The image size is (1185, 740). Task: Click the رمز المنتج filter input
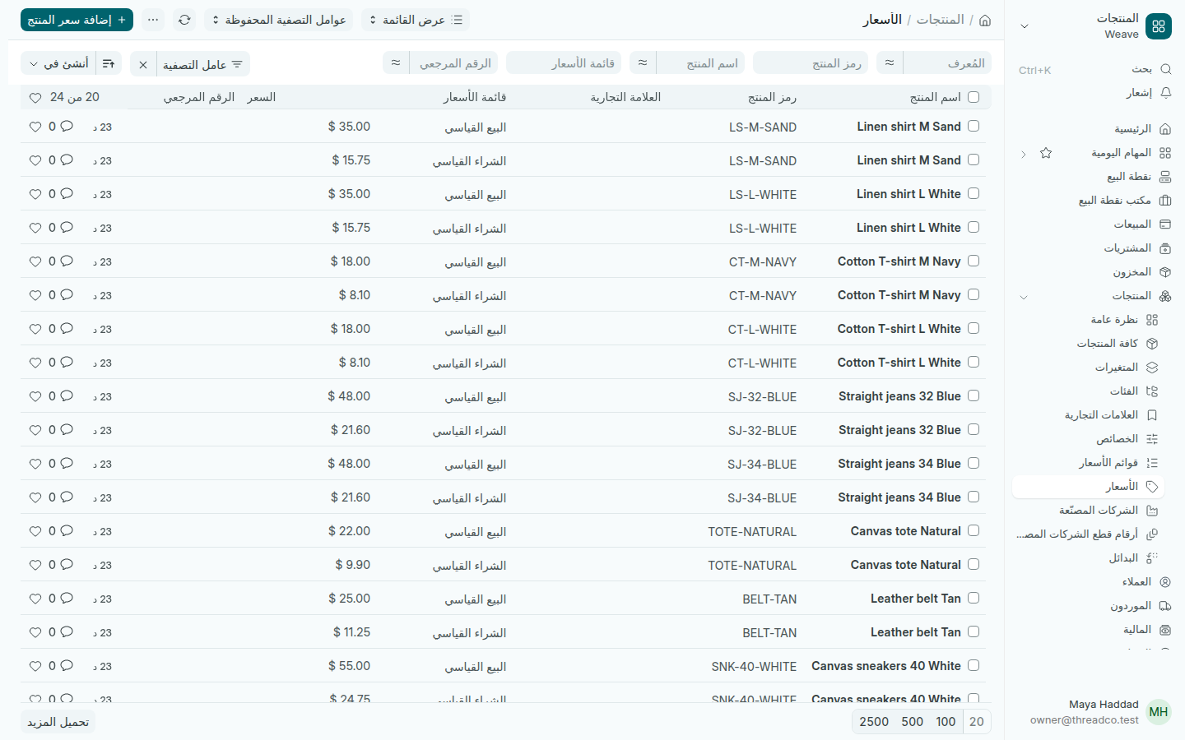coord(811,63)
